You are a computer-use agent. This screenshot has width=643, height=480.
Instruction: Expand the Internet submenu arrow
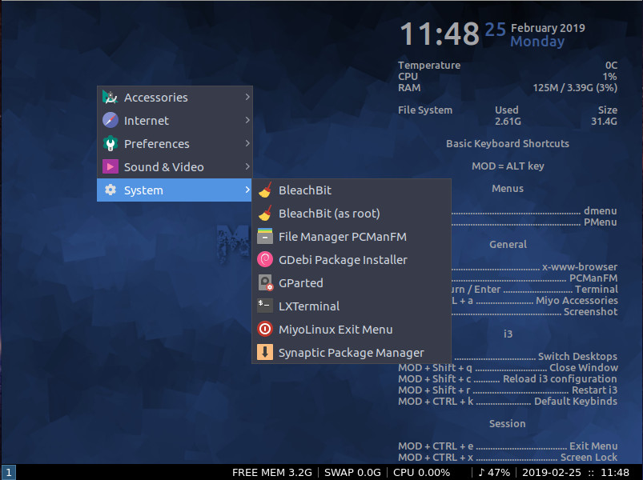coord(247,120)
